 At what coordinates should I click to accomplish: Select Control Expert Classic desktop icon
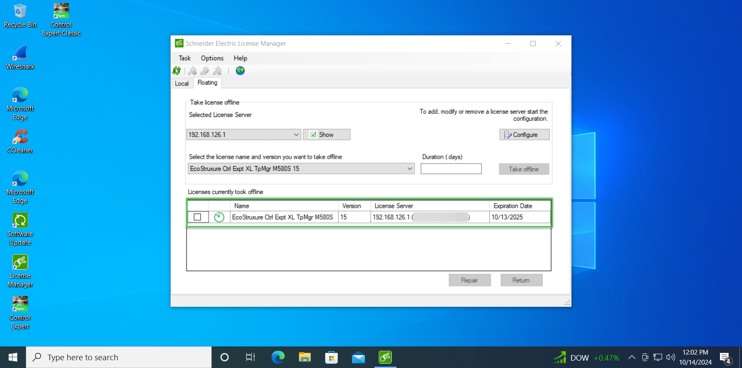pyautogui.click(x=61, y=20)
